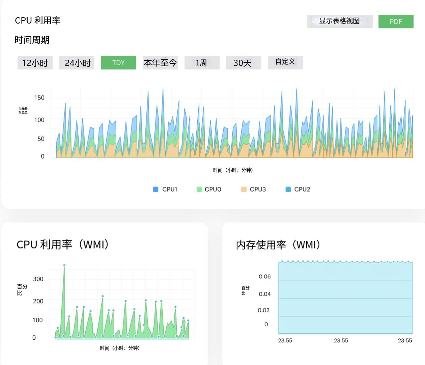Image resolution: width=425 pixels, height=365 pixels.
Task: Toggle CPU3 series visibility in legend
Action: coord(258,189)
